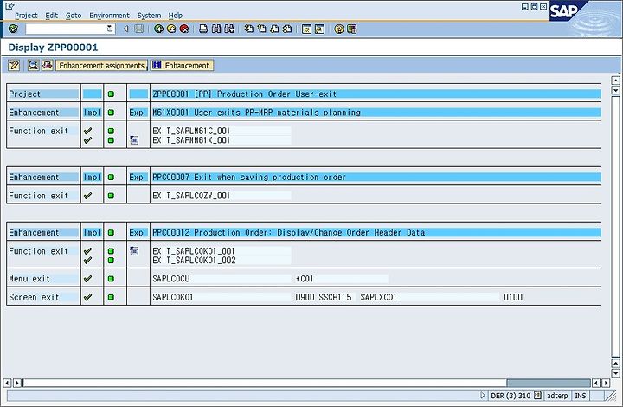This screenshot has width=623, height=407.
Task: Open the Environment menu
Action: click(x=109, y=15)
